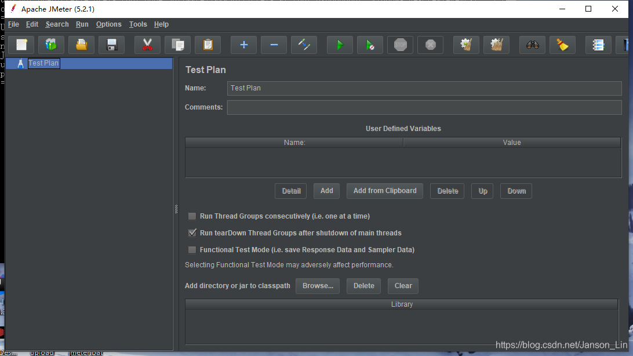The height and width of the screenshot is (356, 633).
Task: Open the Options menu
Action: coord(108,24)
